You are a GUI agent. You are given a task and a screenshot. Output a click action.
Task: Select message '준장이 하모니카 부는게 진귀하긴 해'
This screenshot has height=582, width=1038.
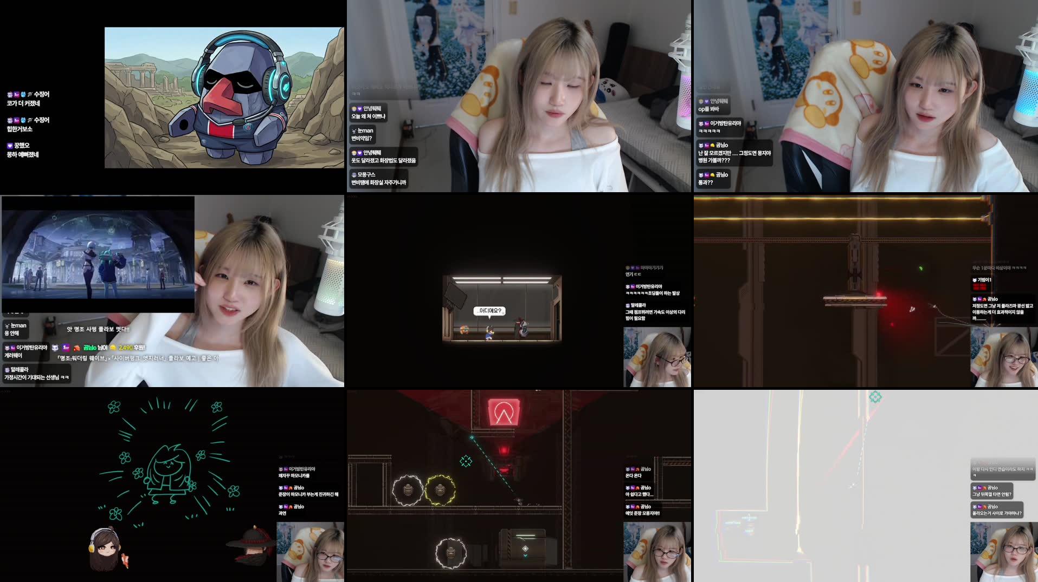tap(308, 495)
